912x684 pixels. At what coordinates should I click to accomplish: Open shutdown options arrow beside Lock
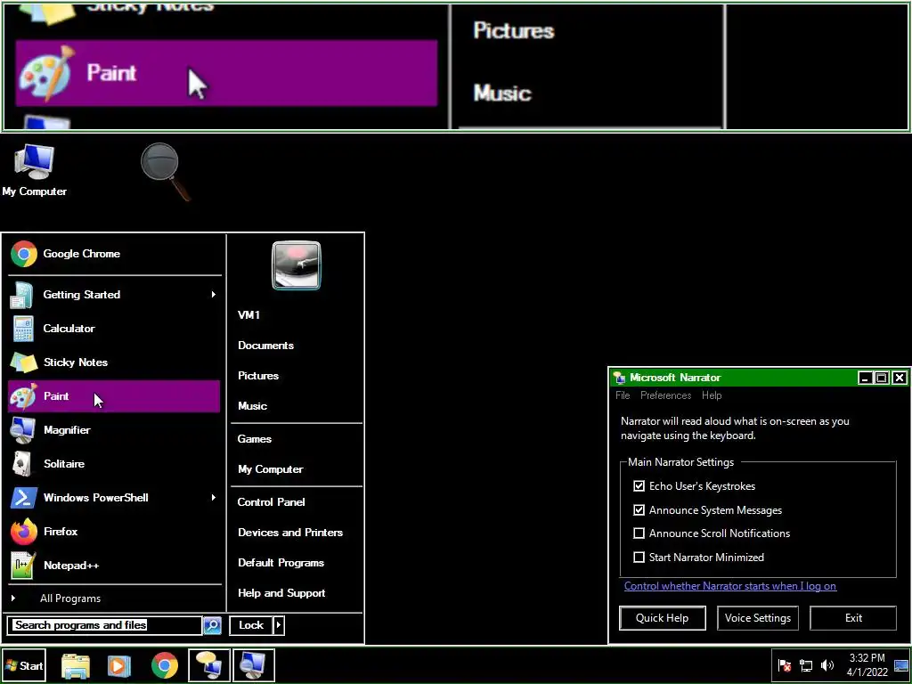(279, 625)
